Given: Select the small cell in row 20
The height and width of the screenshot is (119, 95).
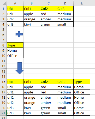Looking at the screenshot, I should pos(65,108).
